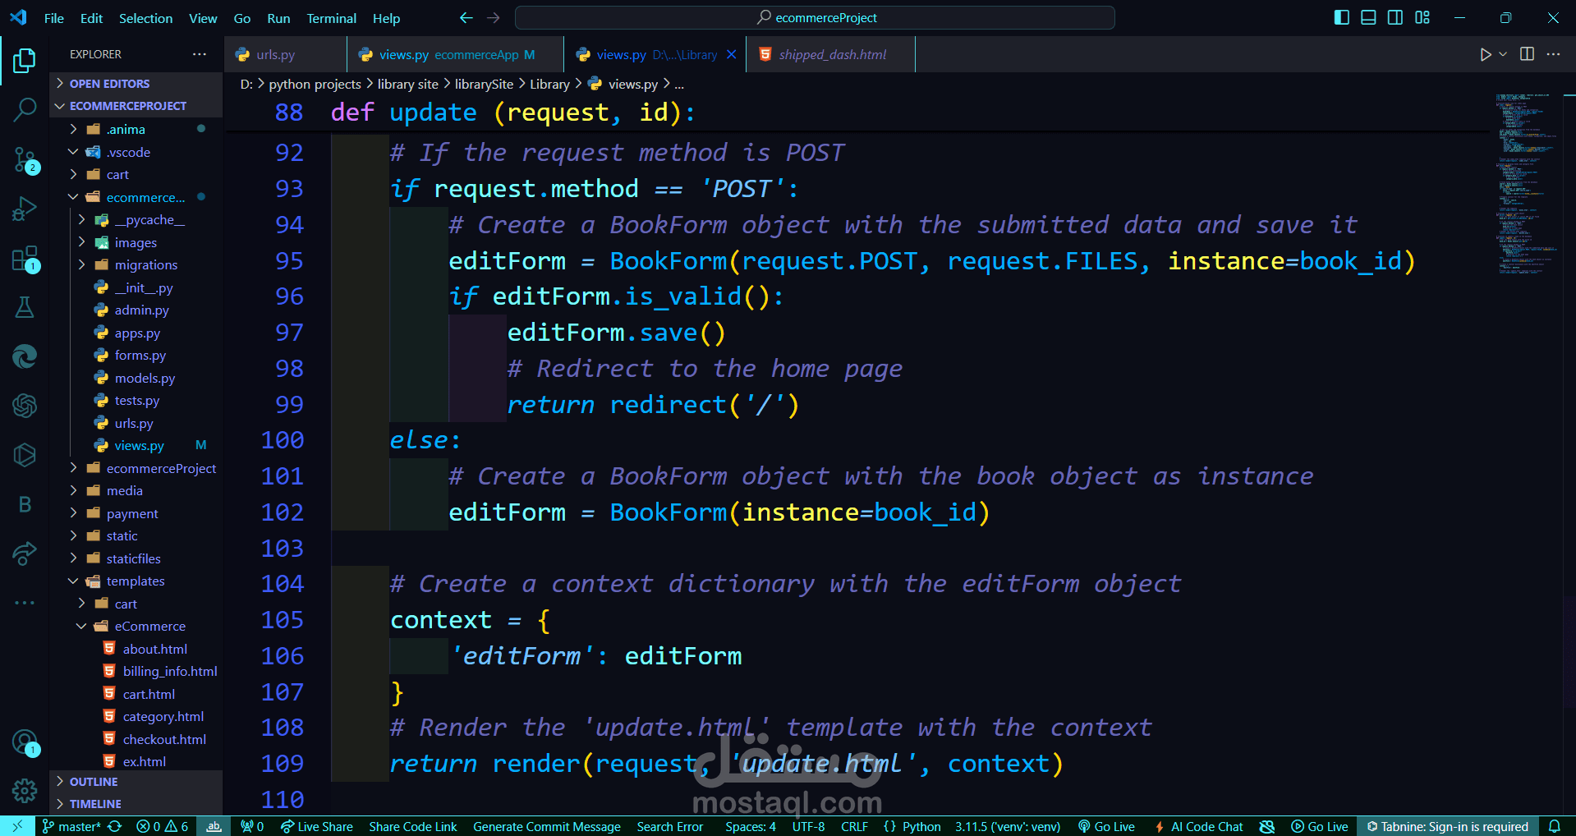Open the File menu
1576x836 pixels.
[54, 18]
